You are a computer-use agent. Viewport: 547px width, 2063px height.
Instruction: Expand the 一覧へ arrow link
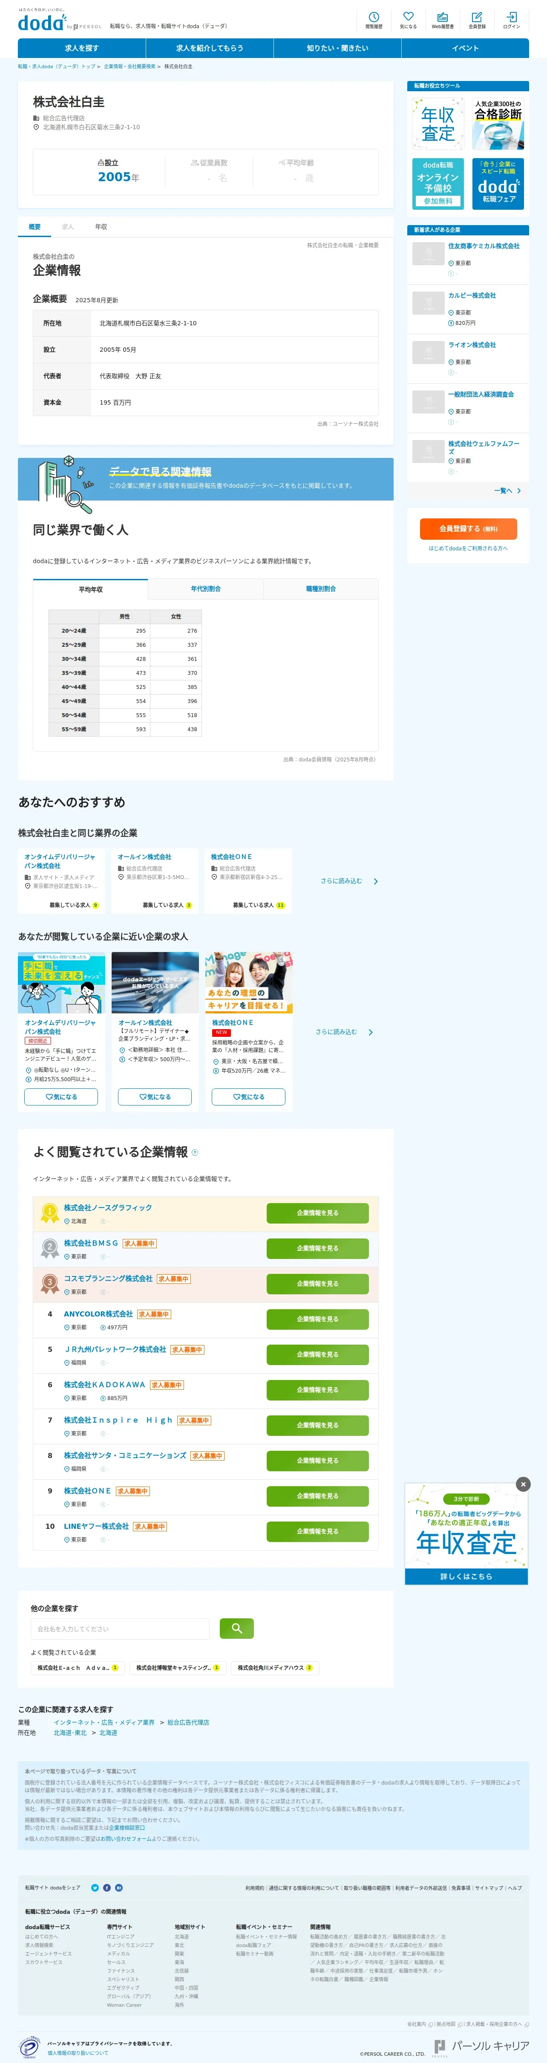tap(508, 491)
